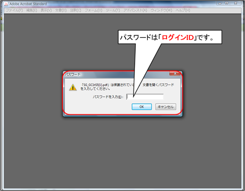Click the yellow warning triangle icon
This screenshot has height=191, width=245.
click(73, 88)
